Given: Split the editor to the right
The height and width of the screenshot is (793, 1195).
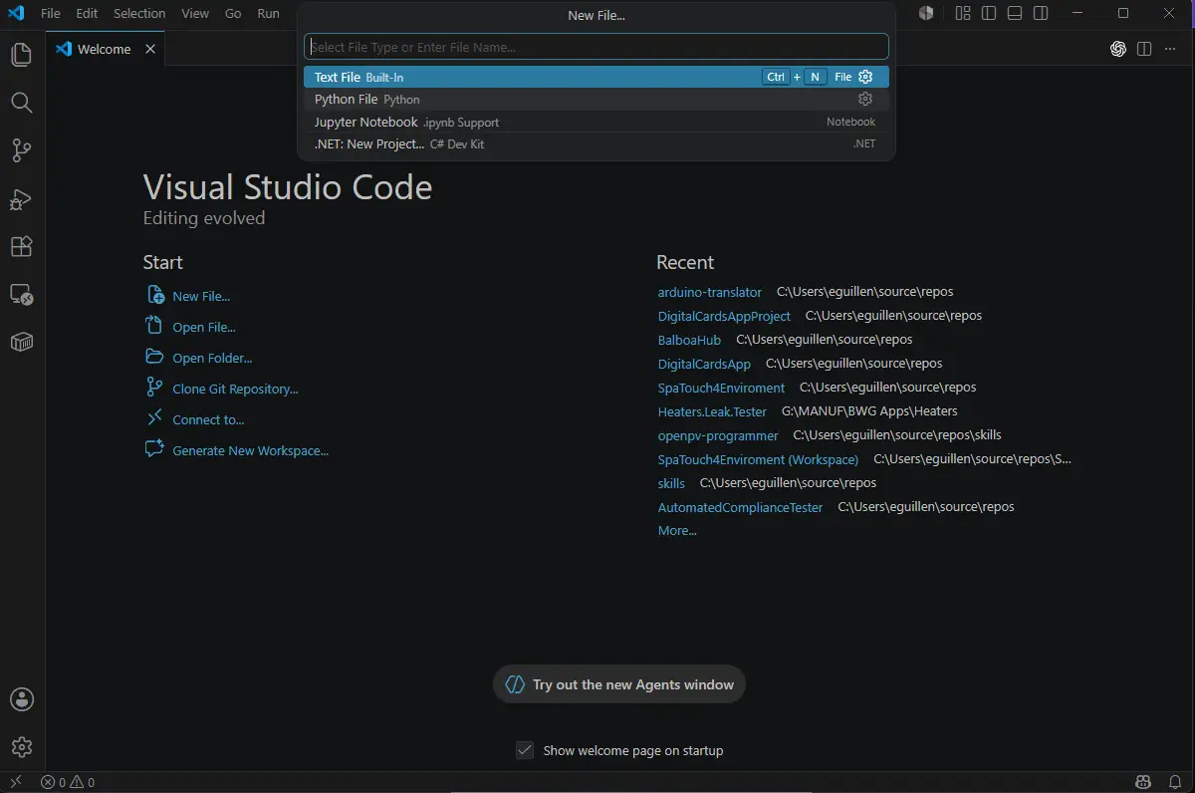Looking at the screenshot, I should [x=1144, y=49].
